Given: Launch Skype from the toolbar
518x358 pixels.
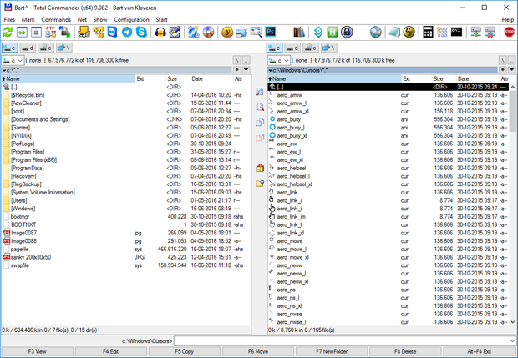Looking at the screenshot, I should [x=141, y=32].
